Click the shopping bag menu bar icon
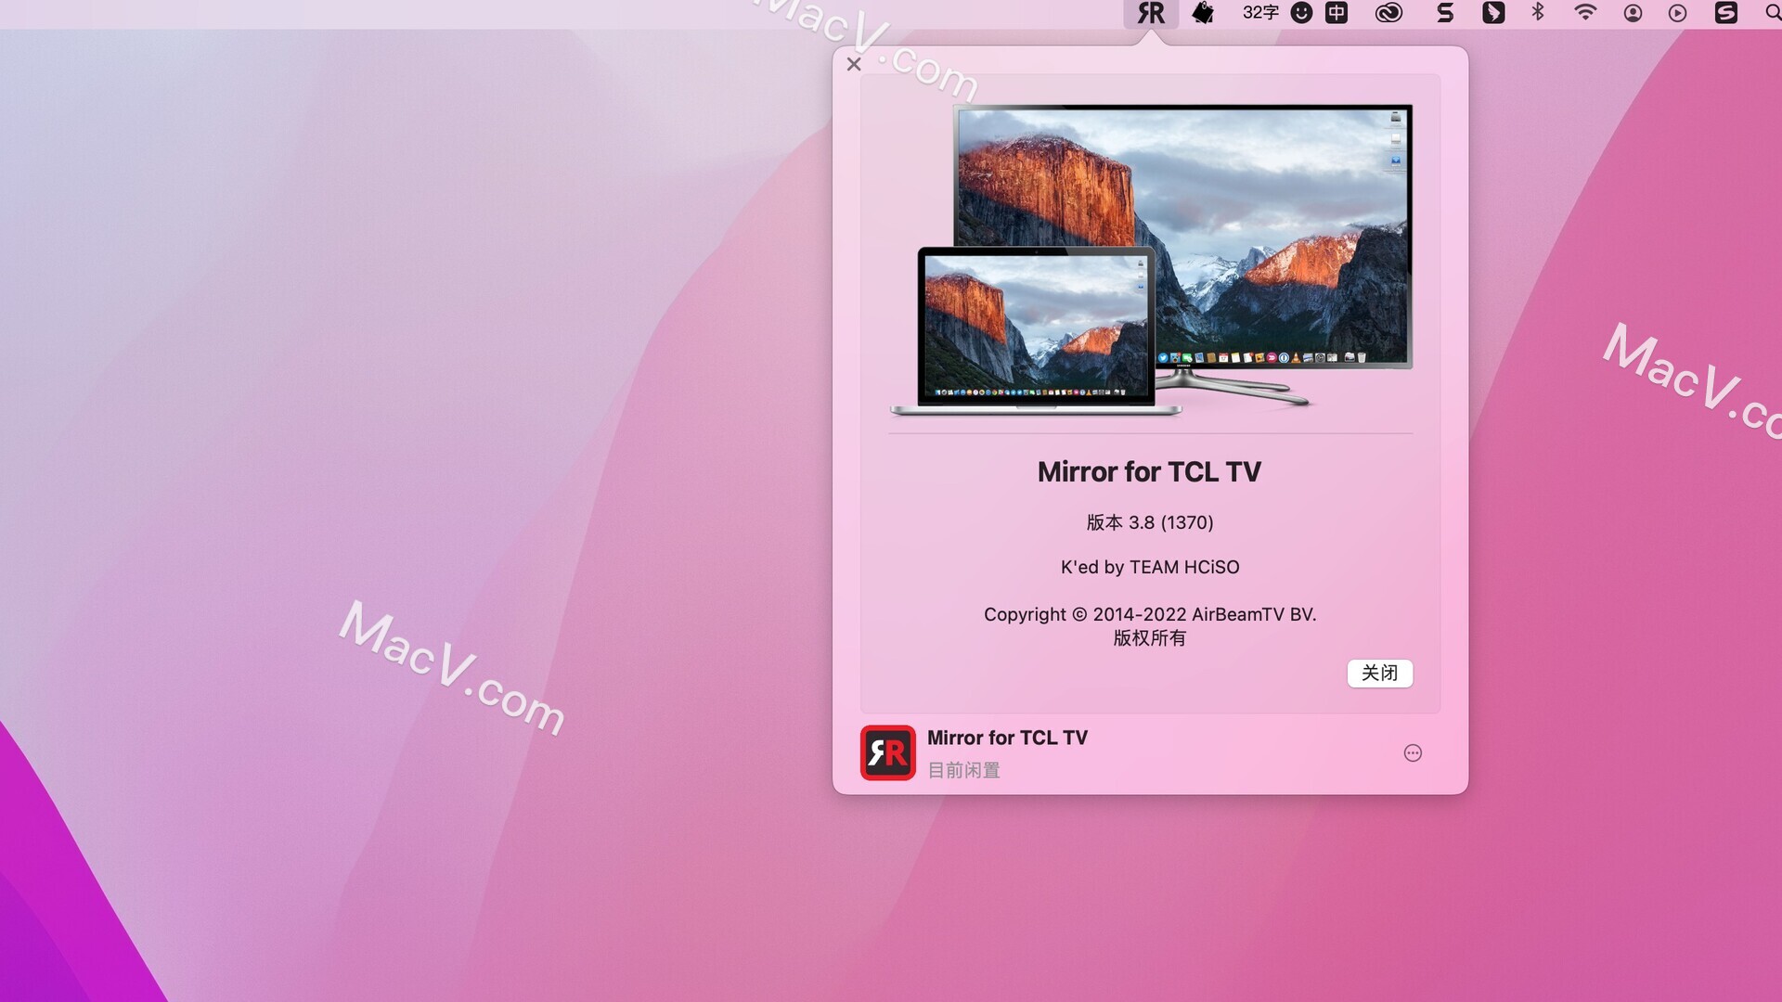 coord(1203,13)
